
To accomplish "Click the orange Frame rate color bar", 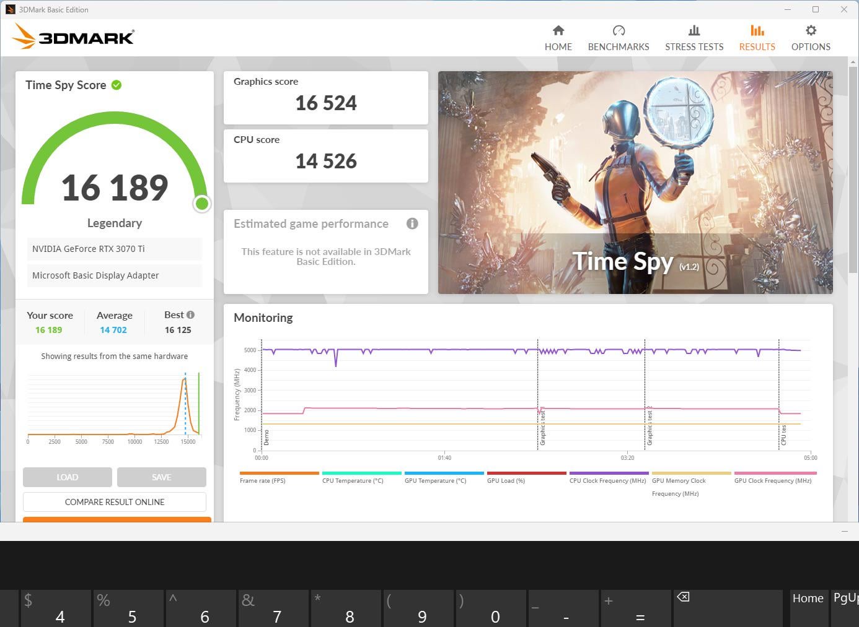I will [280, 473].
